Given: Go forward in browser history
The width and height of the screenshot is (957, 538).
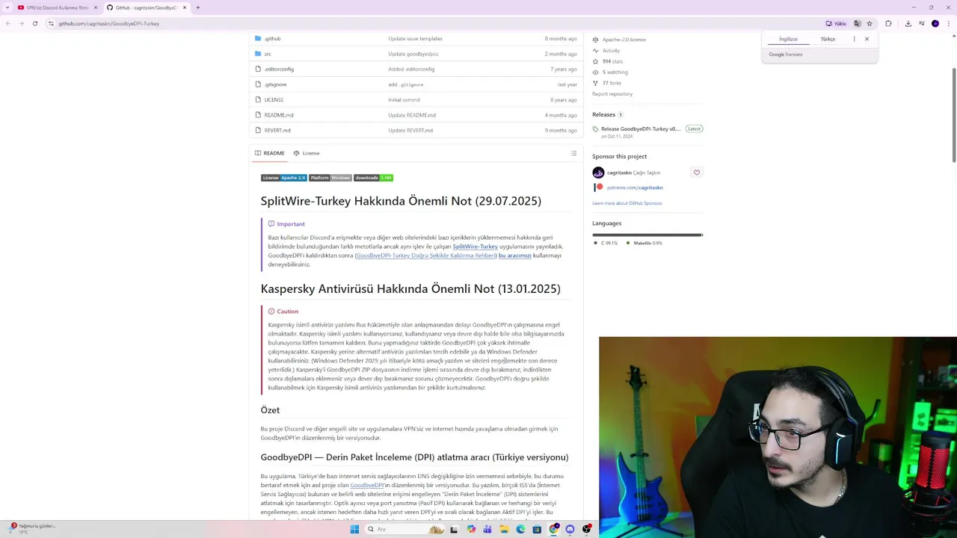Looking at the screenshot, I should pos(21,23).
